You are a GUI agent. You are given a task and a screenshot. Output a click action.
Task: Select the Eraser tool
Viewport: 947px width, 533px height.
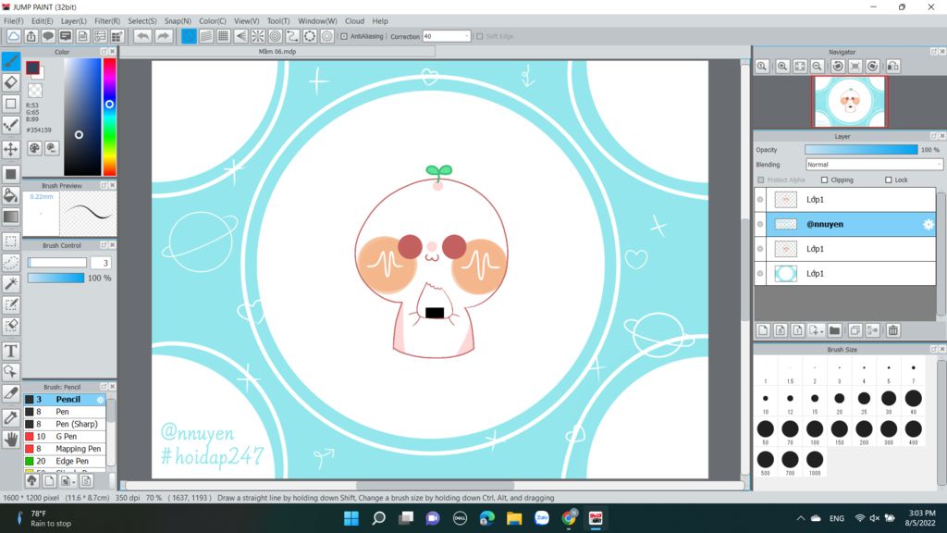click(11, 82)
